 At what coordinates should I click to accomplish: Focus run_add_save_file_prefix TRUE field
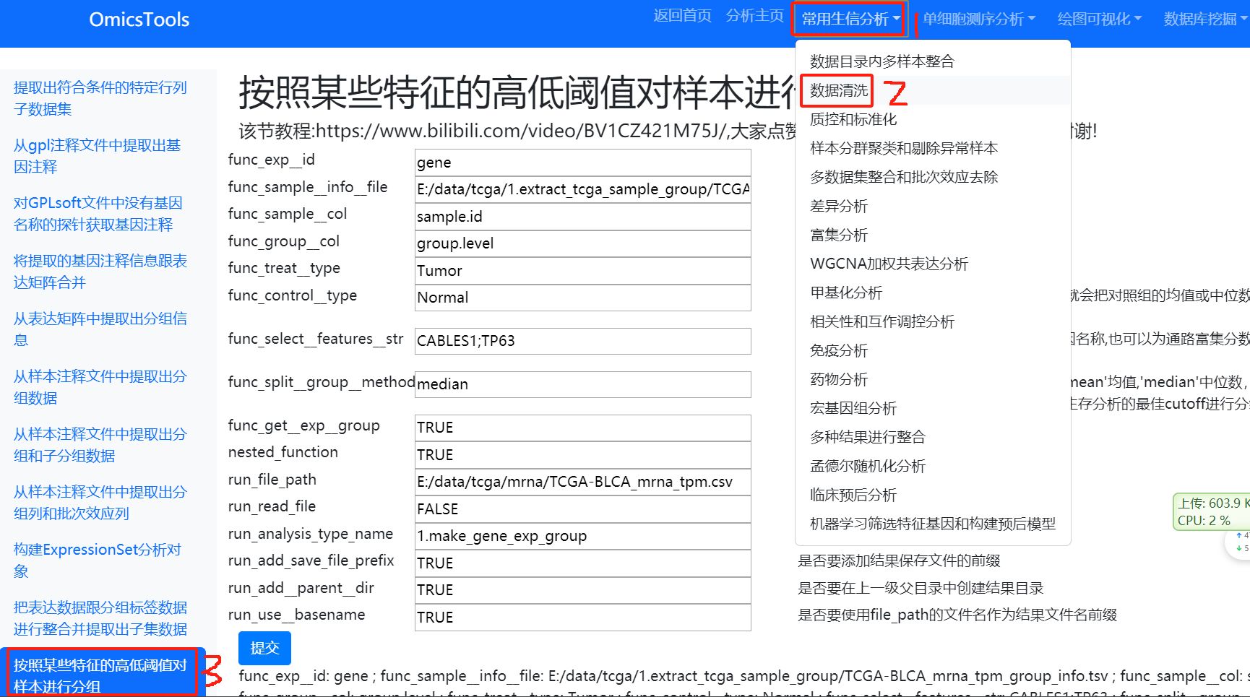[582, 563]
